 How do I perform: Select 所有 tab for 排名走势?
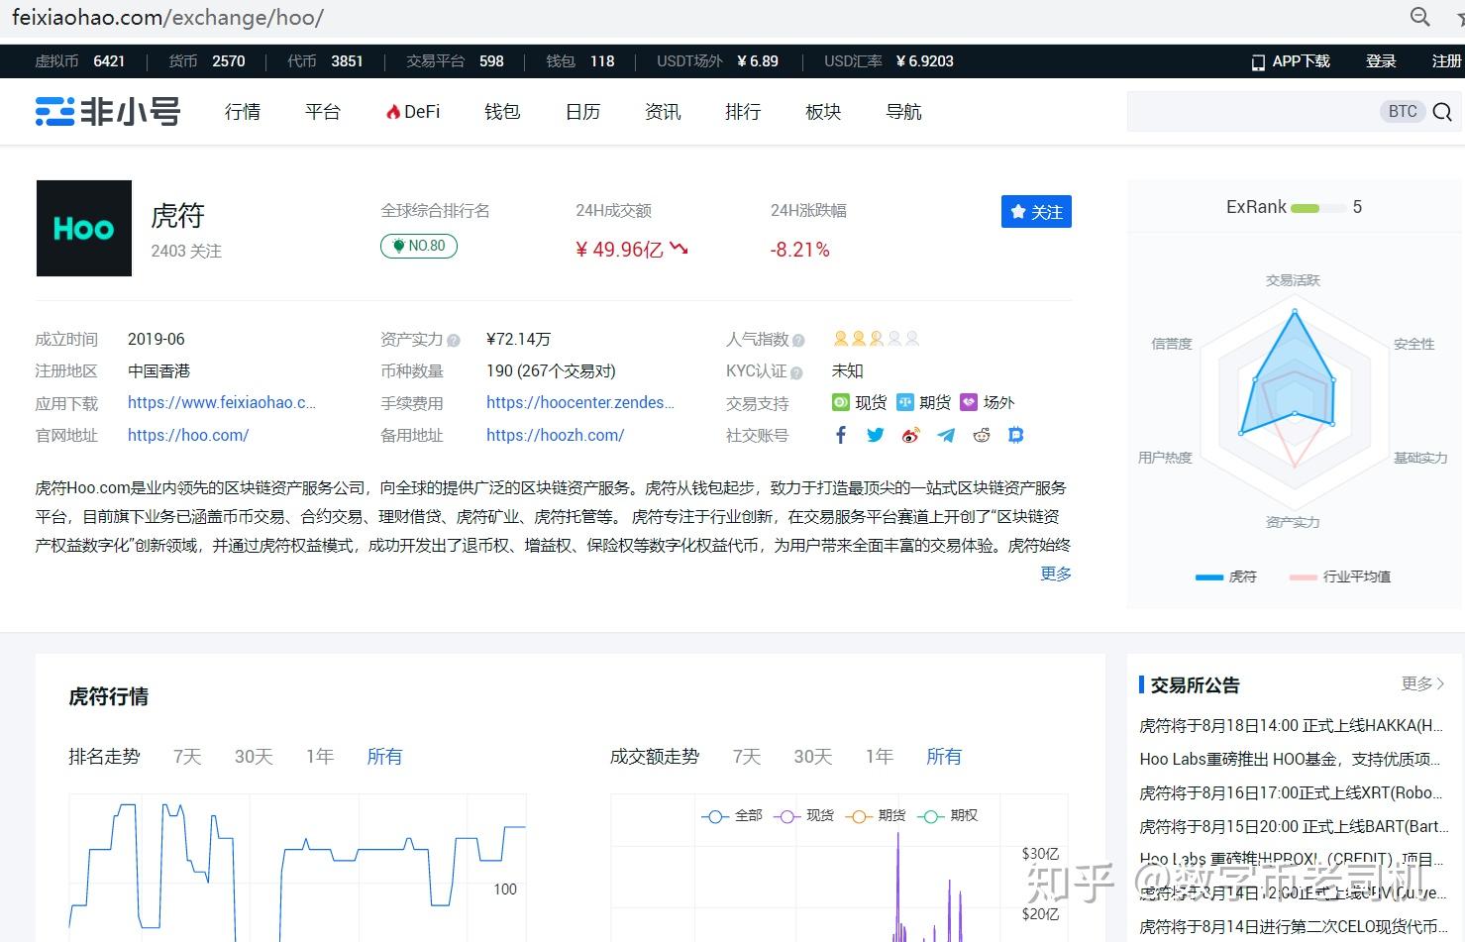[384, 757]
